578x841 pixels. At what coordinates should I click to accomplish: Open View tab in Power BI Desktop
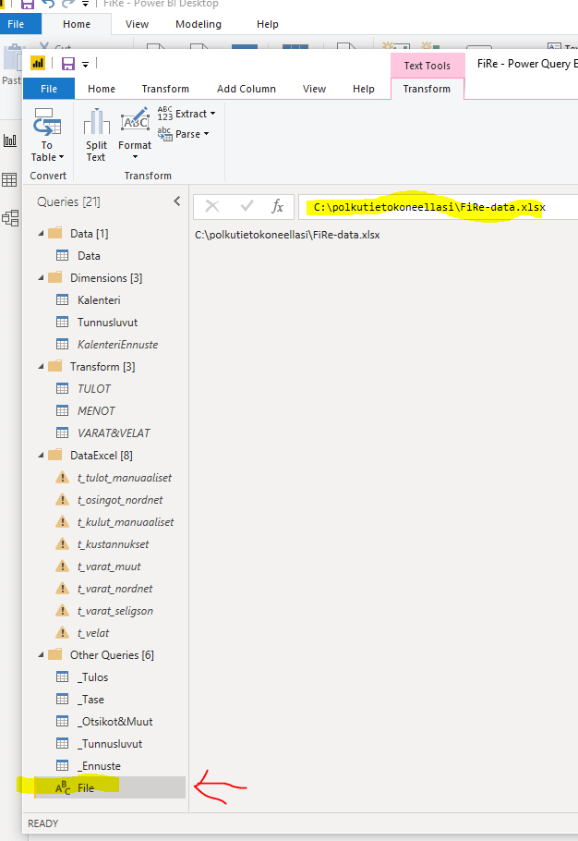point(137,24)
